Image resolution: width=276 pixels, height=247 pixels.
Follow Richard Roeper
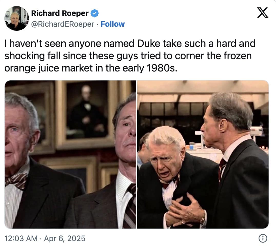(x=113, y=24)
